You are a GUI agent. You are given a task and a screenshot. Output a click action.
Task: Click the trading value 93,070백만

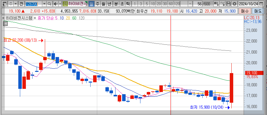(125, 11)
